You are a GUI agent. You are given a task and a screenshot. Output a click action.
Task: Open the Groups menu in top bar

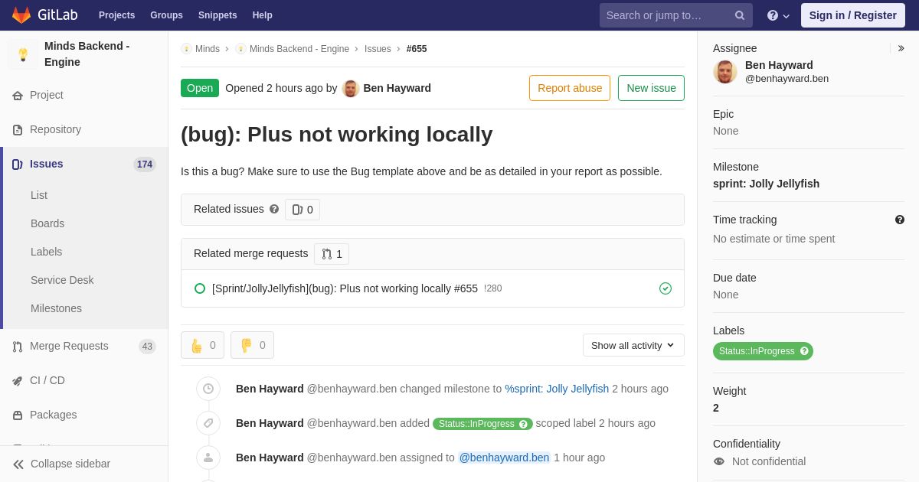tap(166, 15)
